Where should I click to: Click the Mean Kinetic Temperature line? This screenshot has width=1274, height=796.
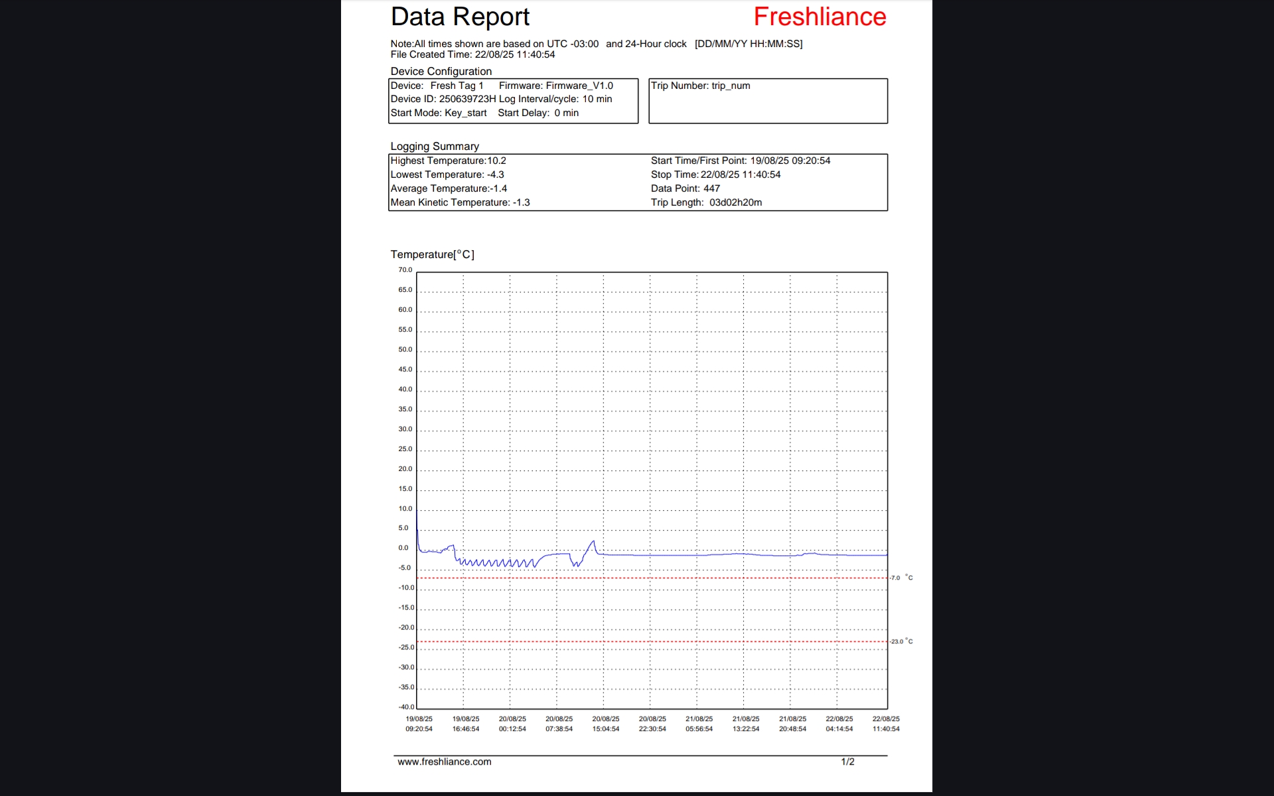coord(459,202)
